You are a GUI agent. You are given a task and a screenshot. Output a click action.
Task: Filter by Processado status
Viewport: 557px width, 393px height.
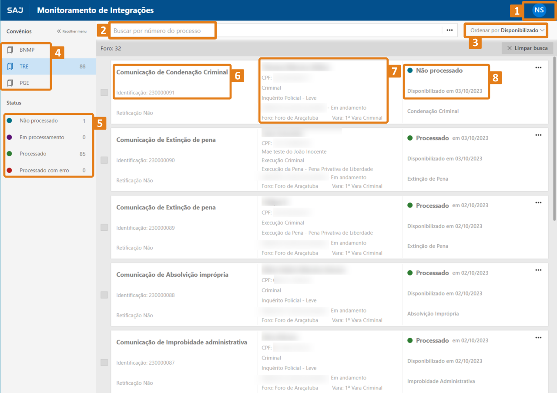[x=48, y=154]
